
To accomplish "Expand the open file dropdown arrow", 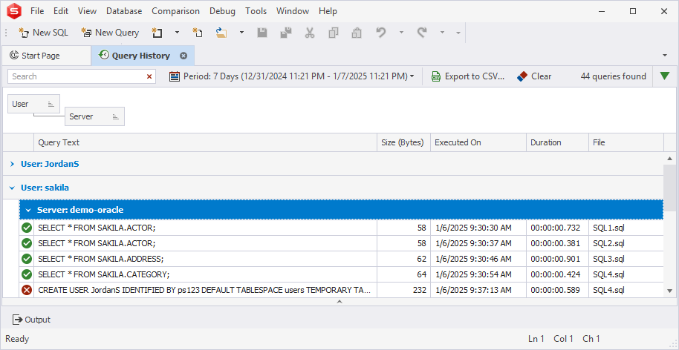I will click(x=241, y=33).
